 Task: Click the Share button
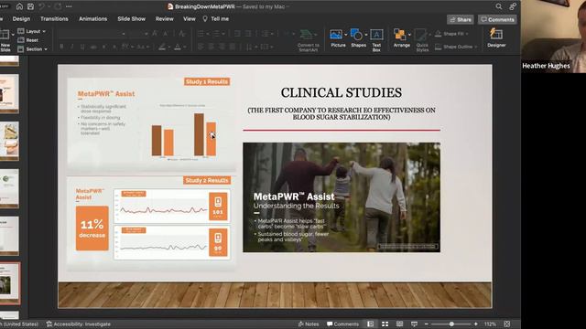point(461,19)
